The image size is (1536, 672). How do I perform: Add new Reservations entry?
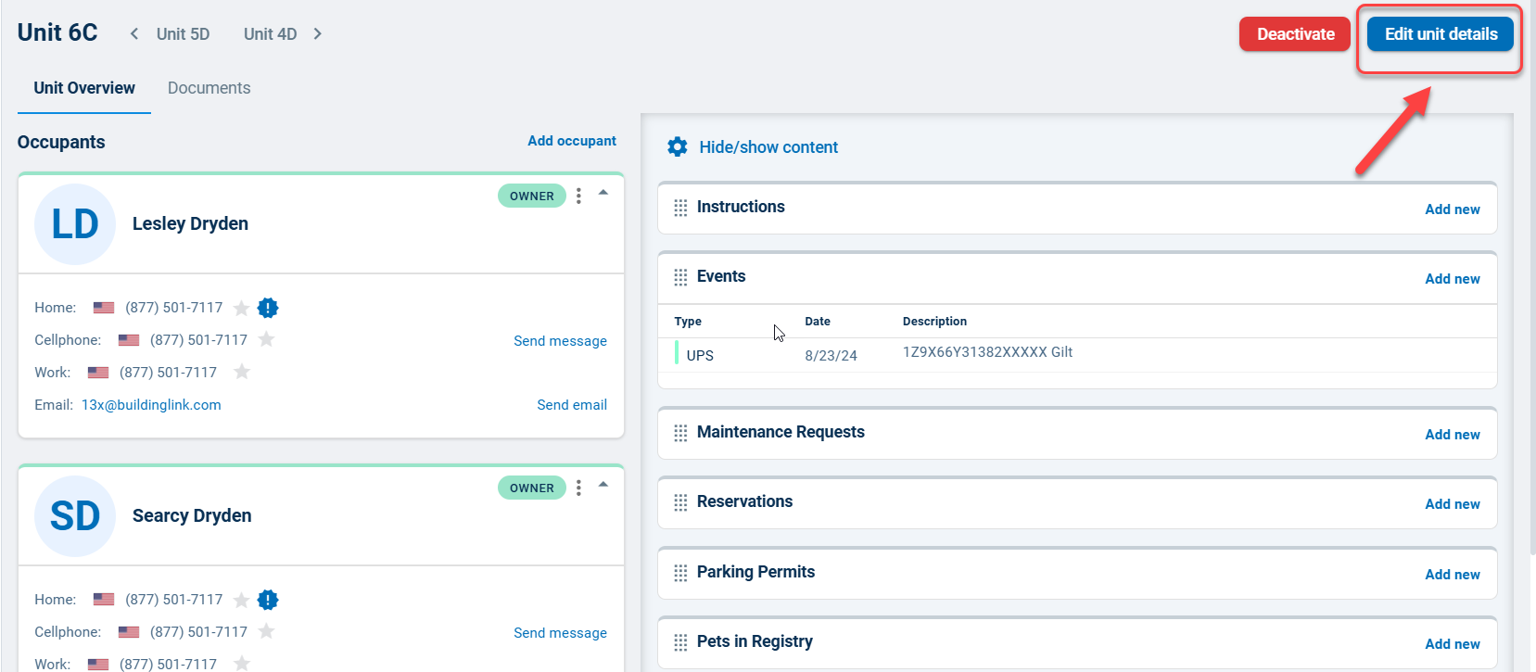point(1453,504)
